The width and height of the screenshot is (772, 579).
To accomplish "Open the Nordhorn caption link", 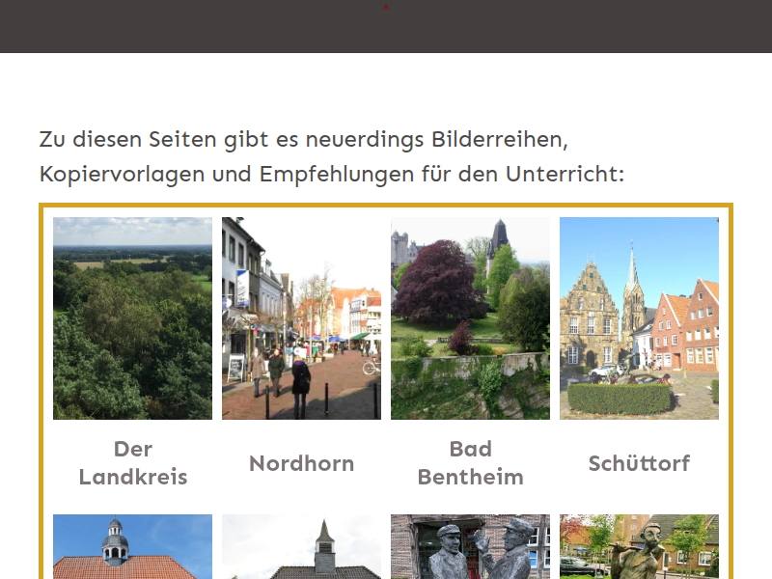I will coord(301,463).
